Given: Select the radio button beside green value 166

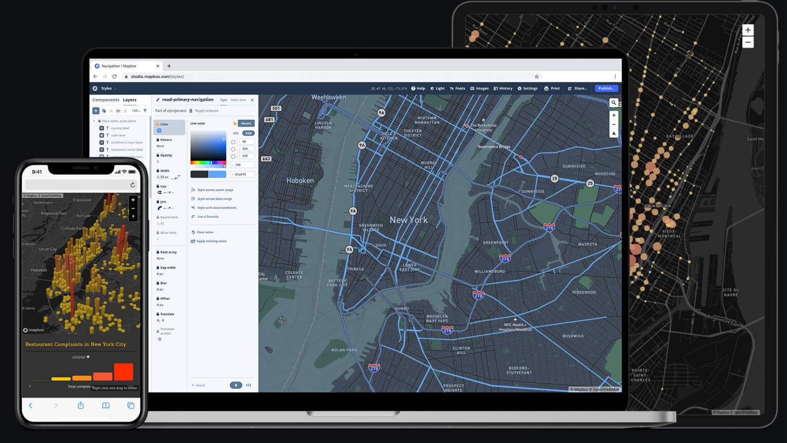Looking at the screenshot, I should (233, 149).
